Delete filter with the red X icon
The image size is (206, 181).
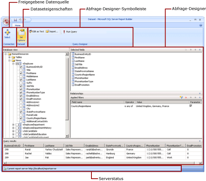coord(186,97)
